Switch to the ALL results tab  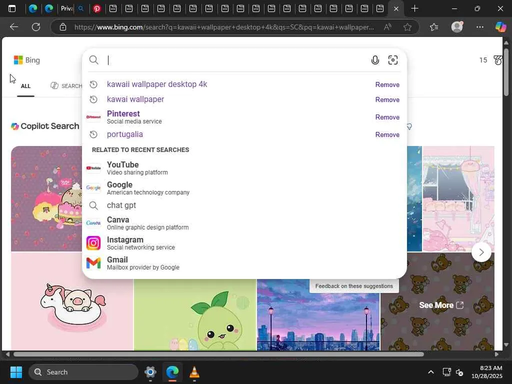[x=25, y=86]
